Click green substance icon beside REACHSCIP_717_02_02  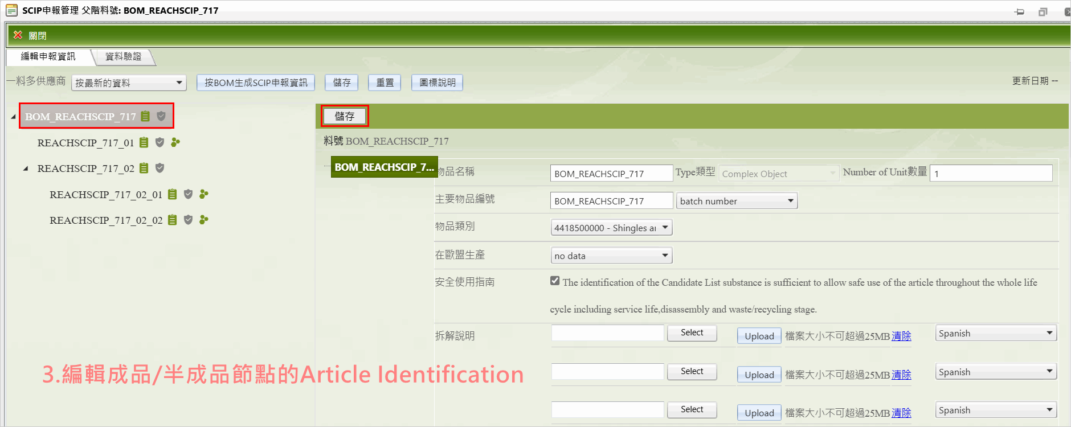click(204, 220)
